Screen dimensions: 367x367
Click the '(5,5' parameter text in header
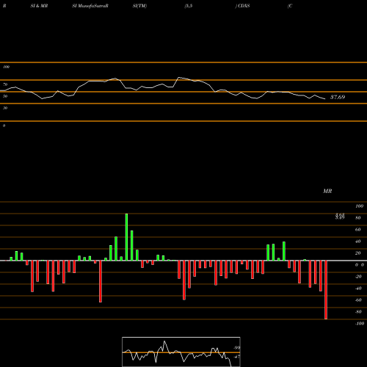click(189, 6)
